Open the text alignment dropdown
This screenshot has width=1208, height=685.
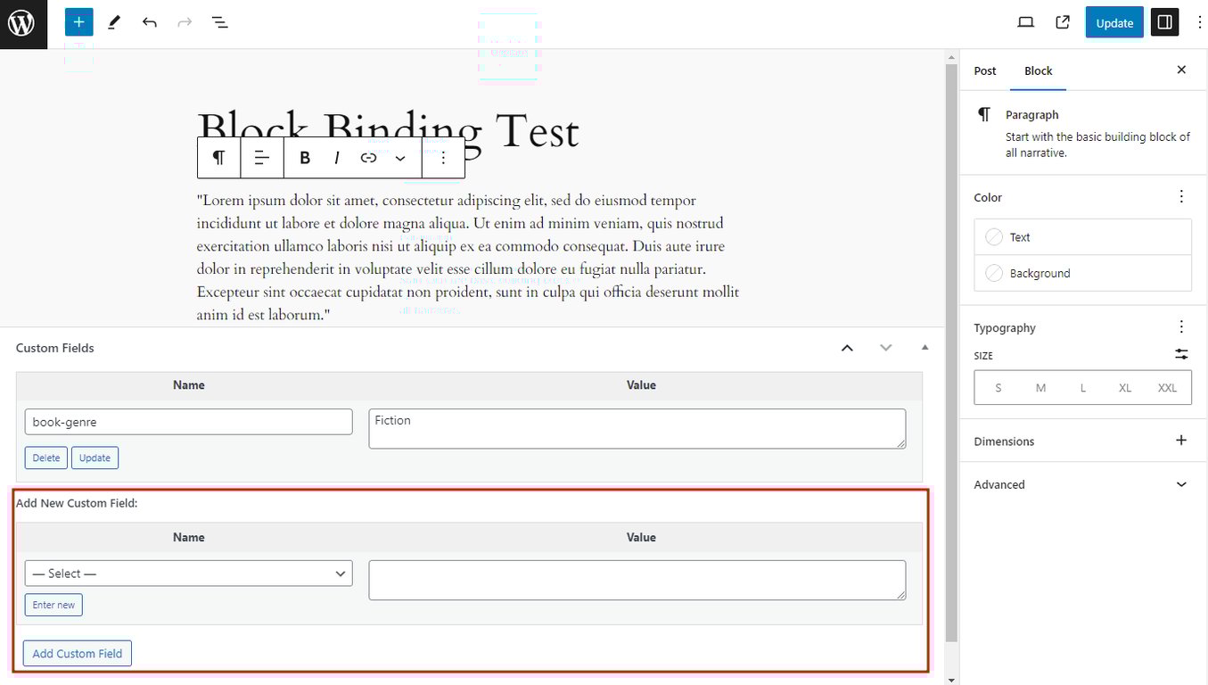click(x=262, y=157)
